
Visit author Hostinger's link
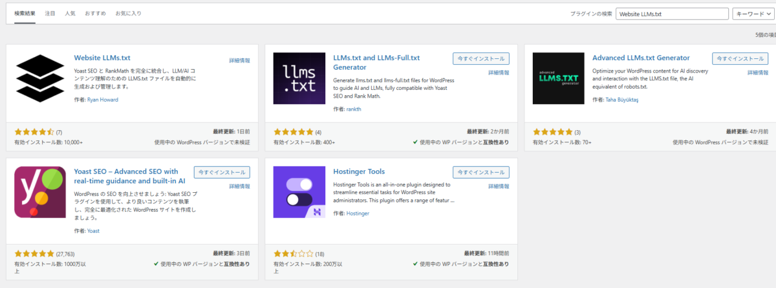coord(358,213)
